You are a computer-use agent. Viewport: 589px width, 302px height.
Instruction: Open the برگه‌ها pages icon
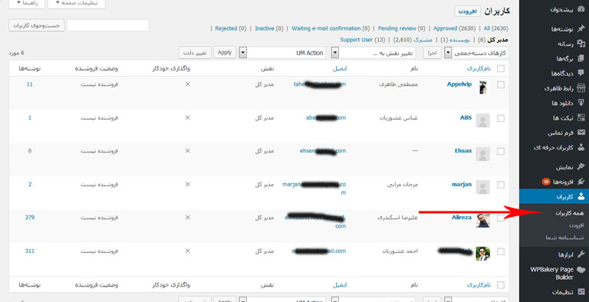click(581, 58)
